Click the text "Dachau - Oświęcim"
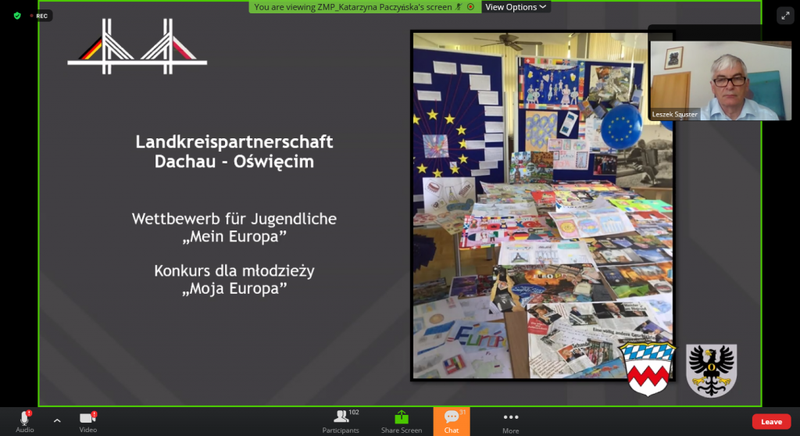Image resolution: width=800 pixels, height=436 pixels. 234,162
